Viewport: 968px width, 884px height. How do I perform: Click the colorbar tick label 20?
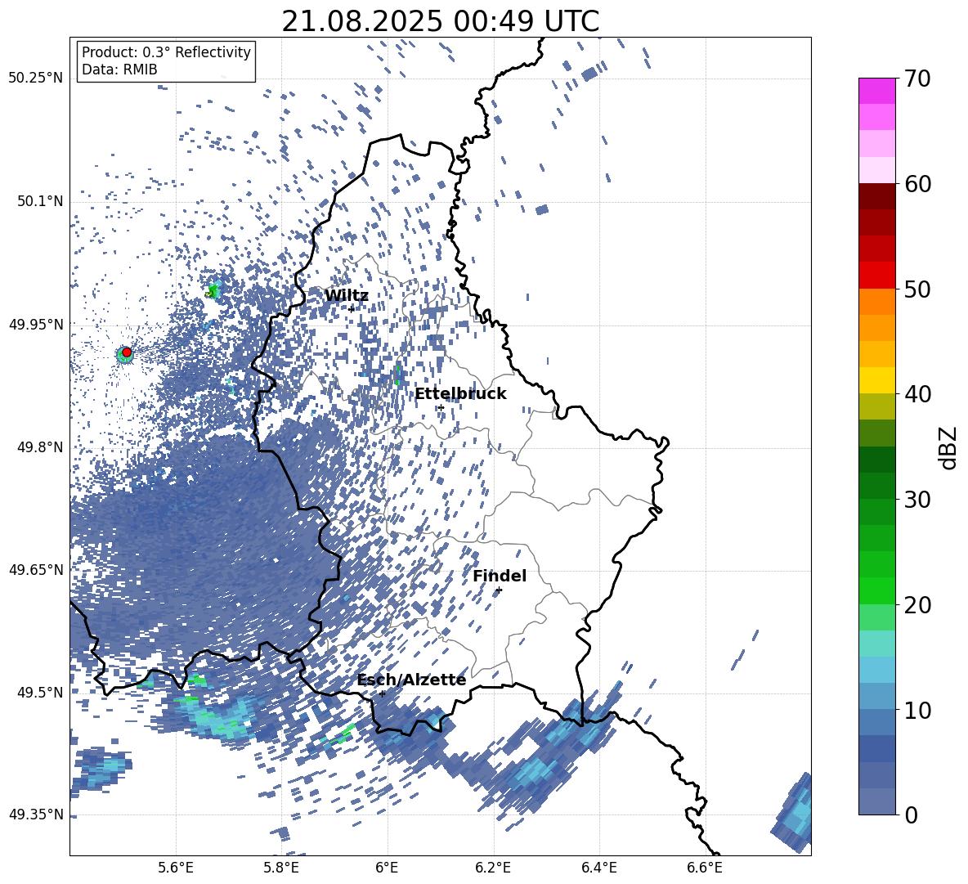pos(917,605)
